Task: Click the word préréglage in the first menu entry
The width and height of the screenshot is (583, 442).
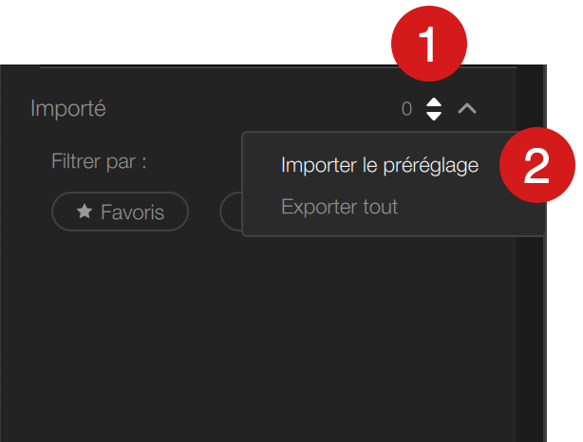Action: click(x=430, y=166)
